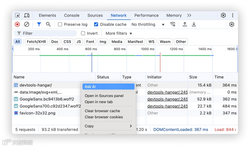Choose Ask AI from context menu
This screenshot has height=147, width=250.
(108, 87)
